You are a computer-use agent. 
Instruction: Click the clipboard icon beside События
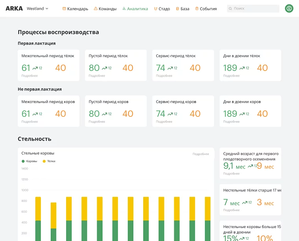click(197, 9)
